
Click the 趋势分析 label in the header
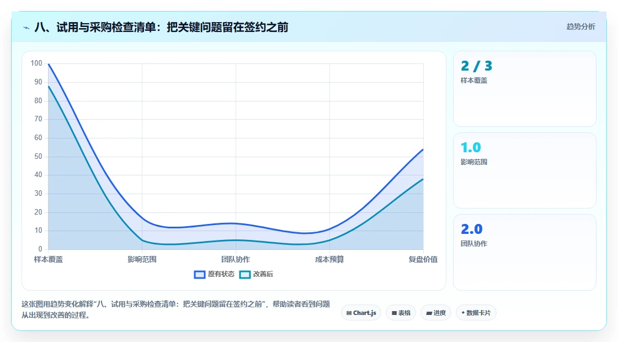click(x=580, y=27)
